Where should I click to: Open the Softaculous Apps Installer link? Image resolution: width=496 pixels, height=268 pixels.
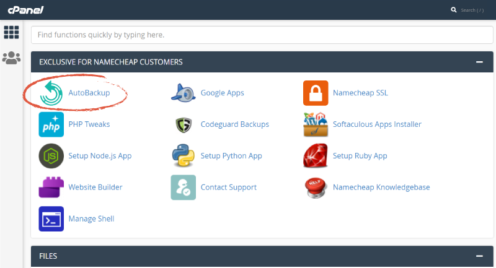(377, 124)
